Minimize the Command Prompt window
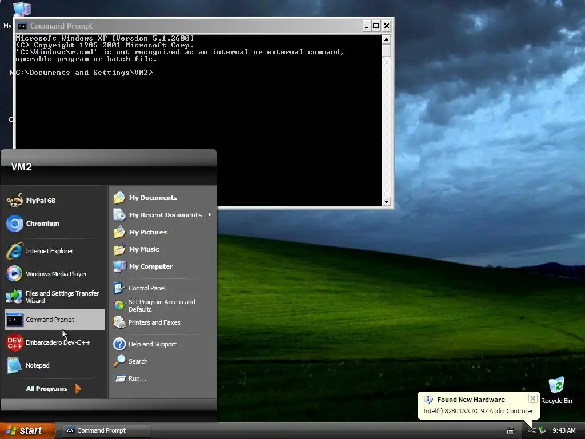 (367, 26)
